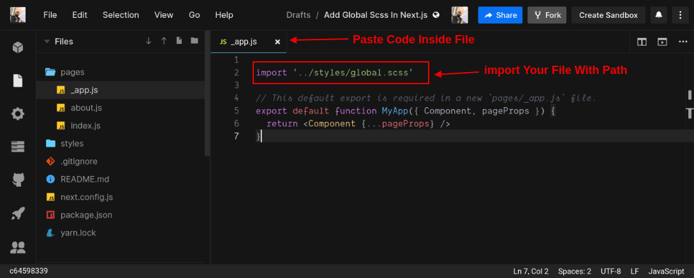Open the Server Control Panel icon

[18, 147]
